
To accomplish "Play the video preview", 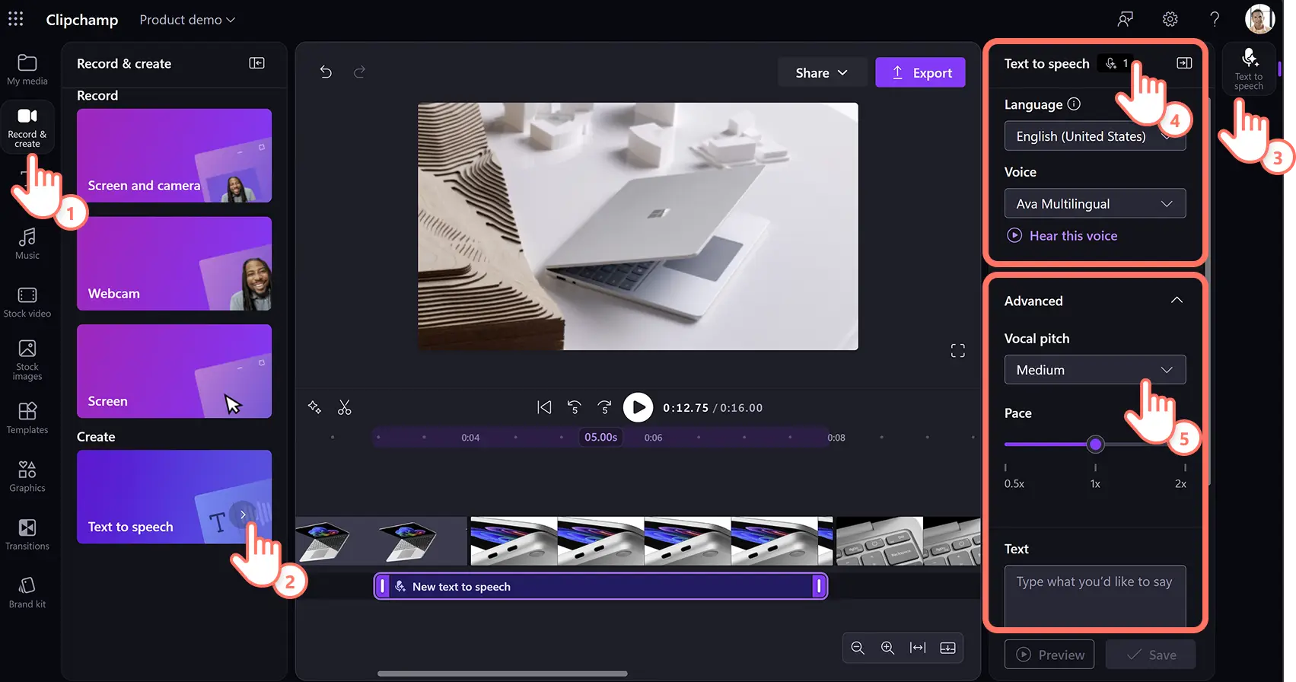I will (638, 407).
